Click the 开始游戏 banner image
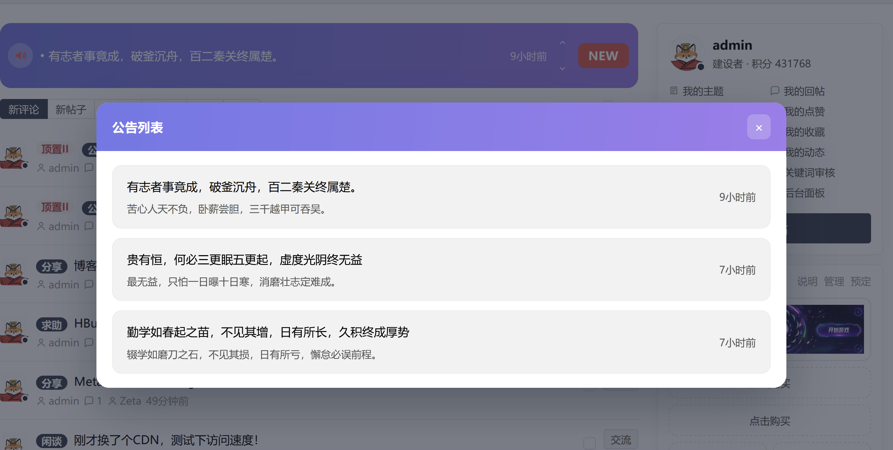 click(x=825, y=329)
